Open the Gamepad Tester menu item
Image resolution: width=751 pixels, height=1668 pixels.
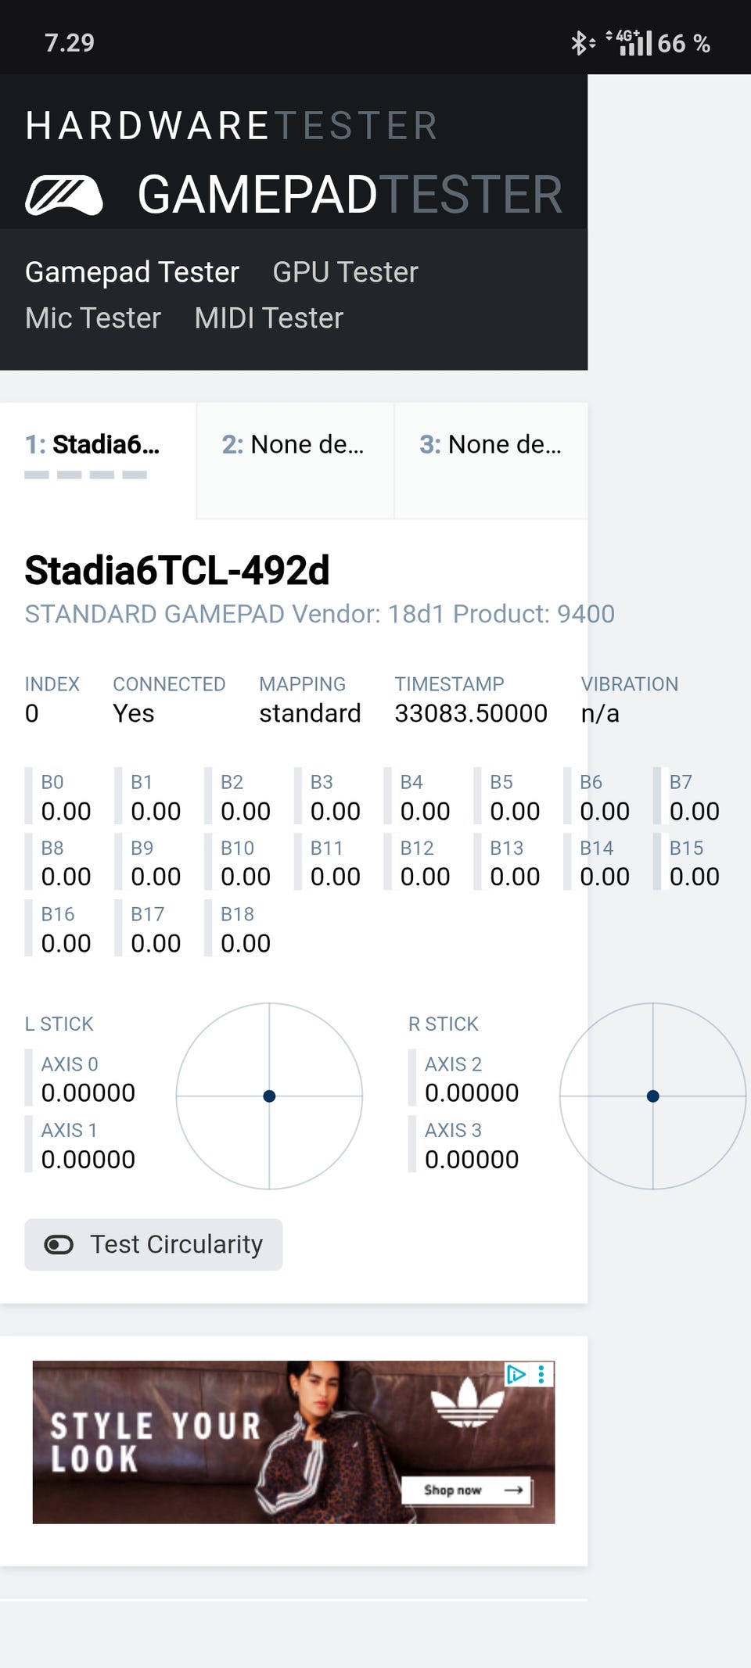click(131, 272)
